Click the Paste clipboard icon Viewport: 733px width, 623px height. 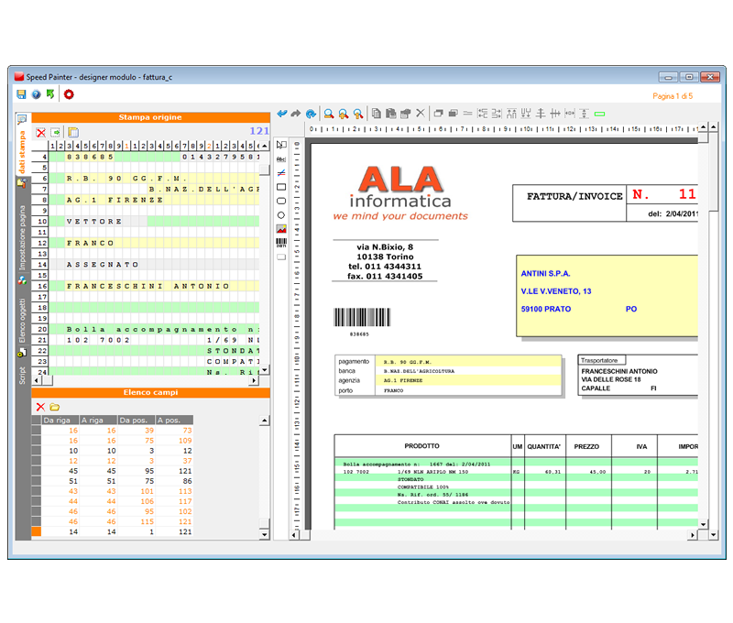tap(391, 113)
